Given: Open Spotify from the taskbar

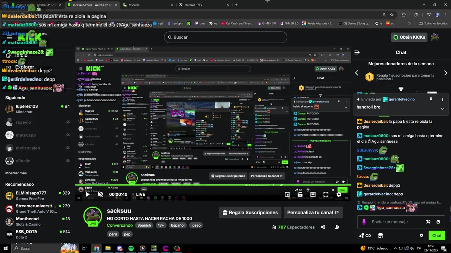Looking at the screenshot, I should coord(131,248).
